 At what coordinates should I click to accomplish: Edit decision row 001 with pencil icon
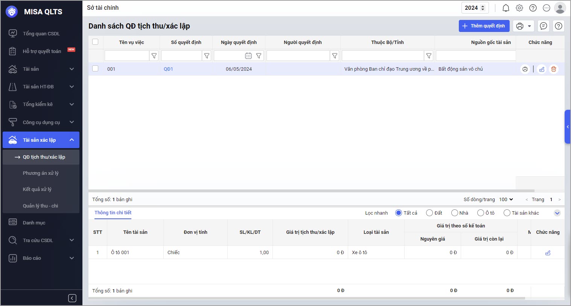click(x=542, y=69)
